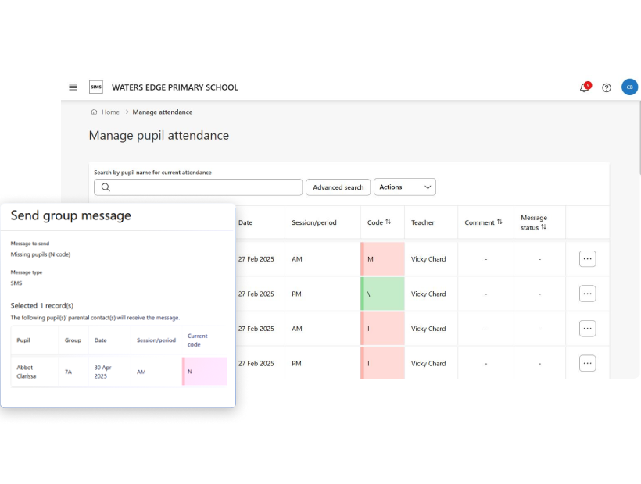This screenshot has height=484, width=641.
Task: Open row options for the M code record
Action: coord(587,259)
